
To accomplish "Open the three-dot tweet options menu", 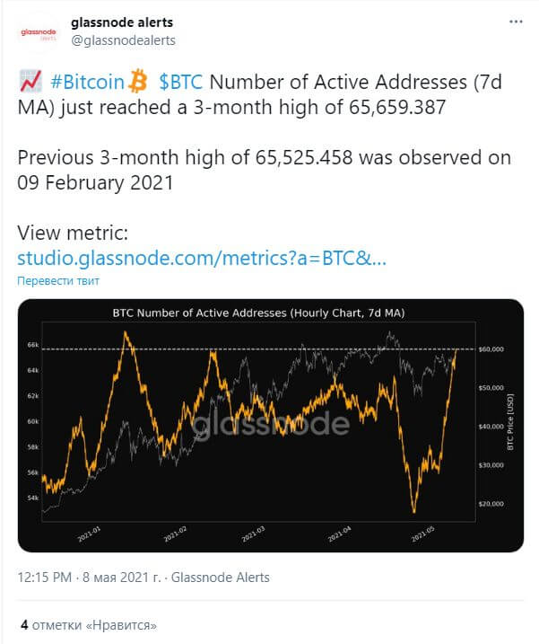I will 516,22.
